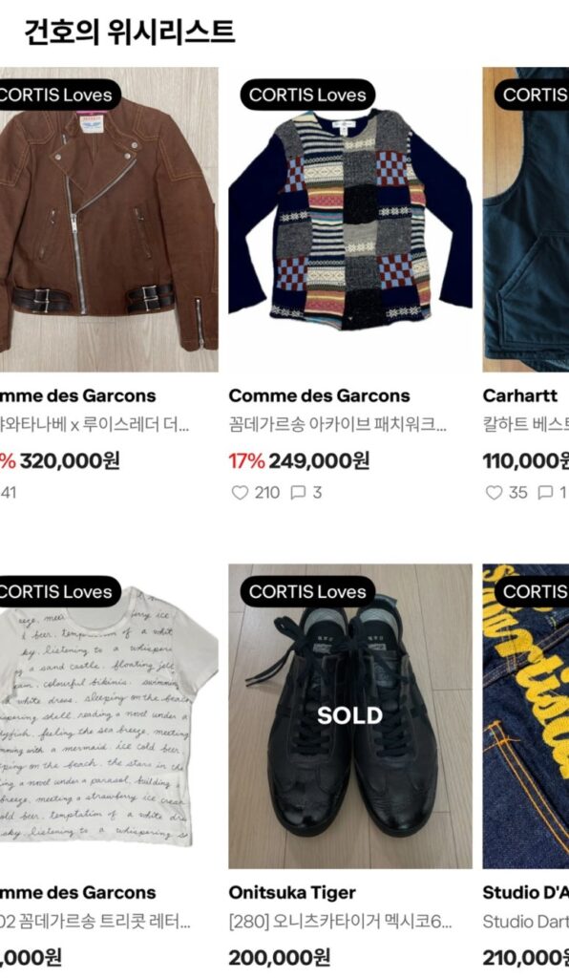Open white letter print t-shirt photo
This screenshot has width=569, height=978.
coord(109,716)
